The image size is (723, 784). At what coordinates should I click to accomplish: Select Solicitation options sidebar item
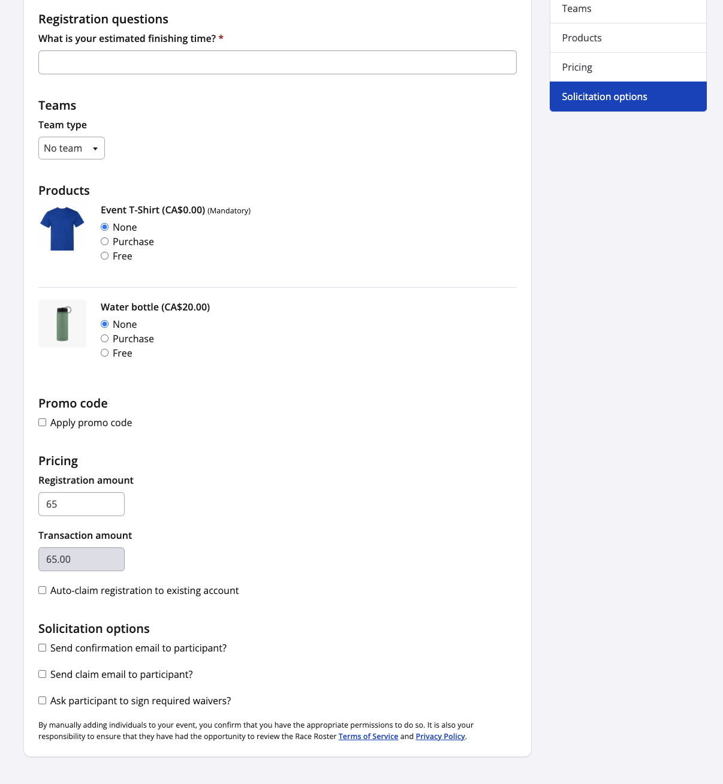(x=628, y=97)
